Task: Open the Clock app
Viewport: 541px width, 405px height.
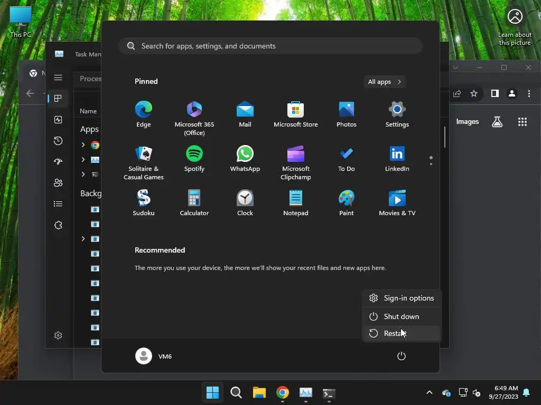Action: pos(245,203)
